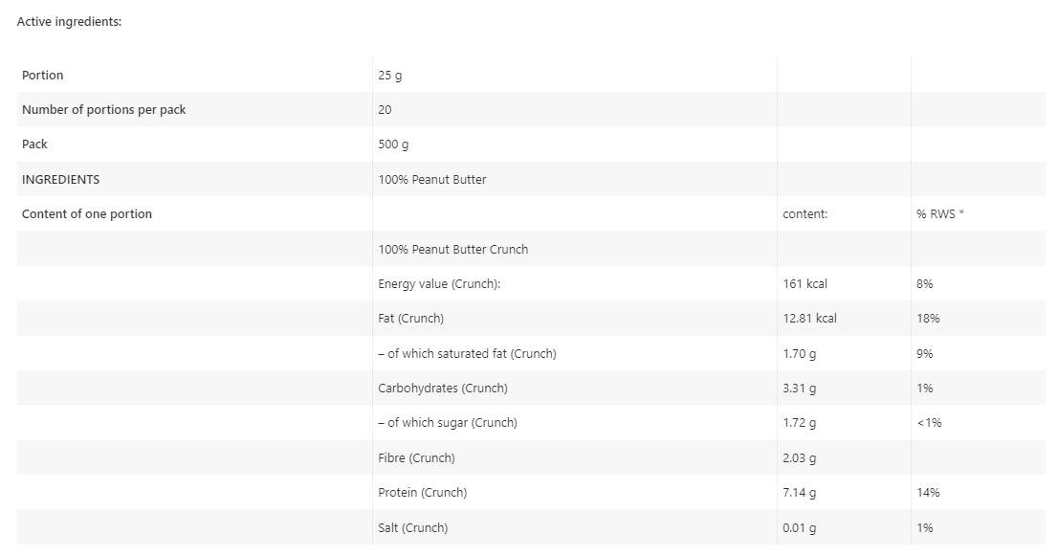Select 100% Peanut Butter Crunch cell

[452, 249]
